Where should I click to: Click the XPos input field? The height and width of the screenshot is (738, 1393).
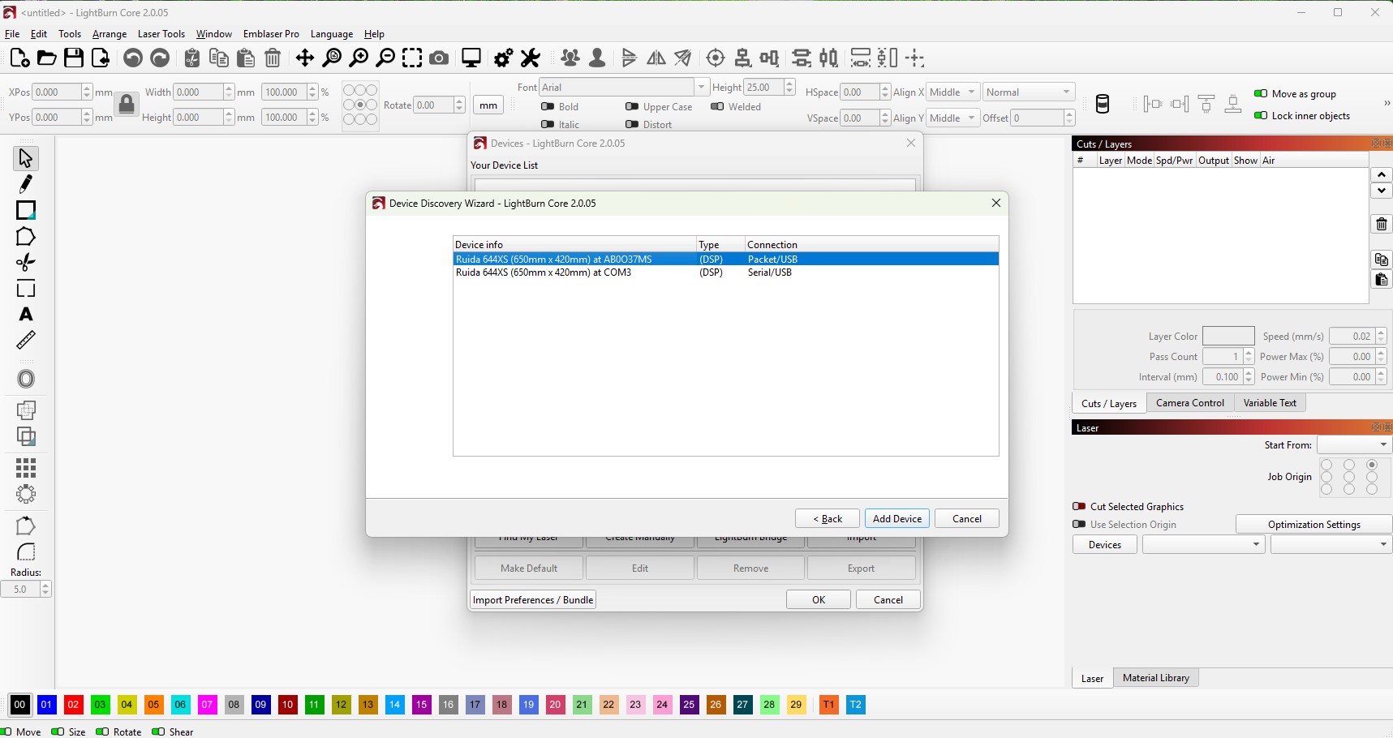point(57,92)
